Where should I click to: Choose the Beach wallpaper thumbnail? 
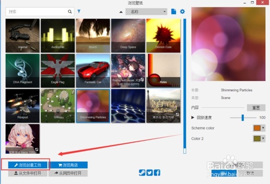coord(93,36)
